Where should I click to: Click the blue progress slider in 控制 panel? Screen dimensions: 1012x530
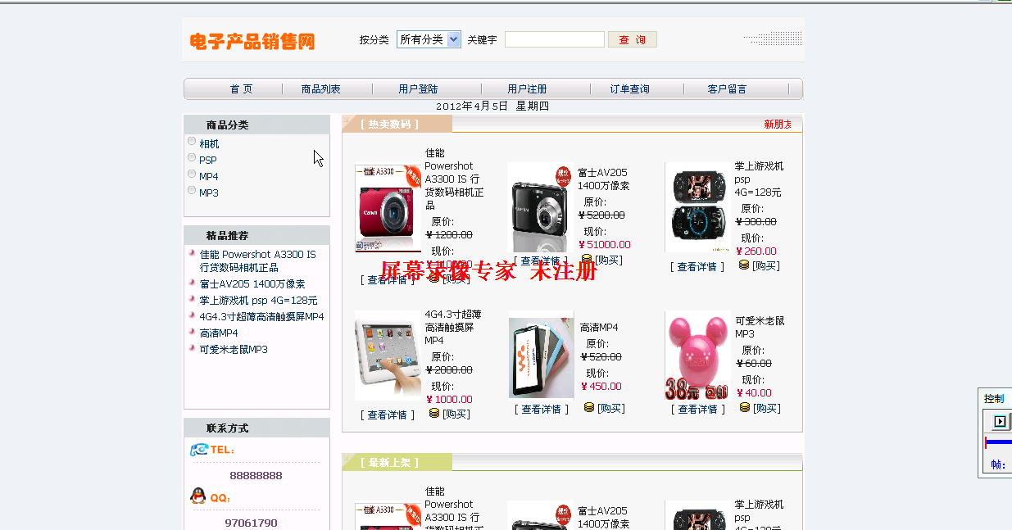[998, 443]
